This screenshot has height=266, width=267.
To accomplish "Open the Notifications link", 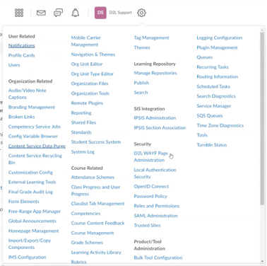I will tap(22, 45).
